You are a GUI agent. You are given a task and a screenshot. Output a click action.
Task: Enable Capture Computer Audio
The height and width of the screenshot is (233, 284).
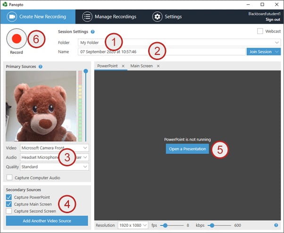[9, 178]
